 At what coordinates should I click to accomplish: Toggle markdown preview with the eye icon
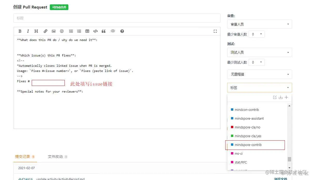[113, 31]
